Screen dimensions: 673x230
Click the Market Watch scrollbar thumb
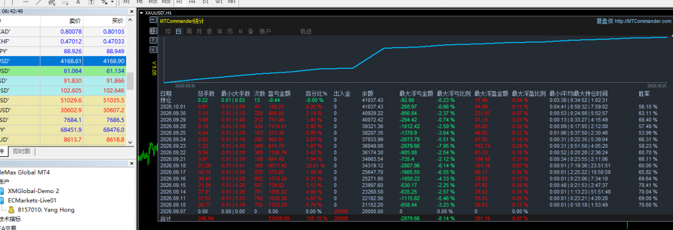click(130, 80)
